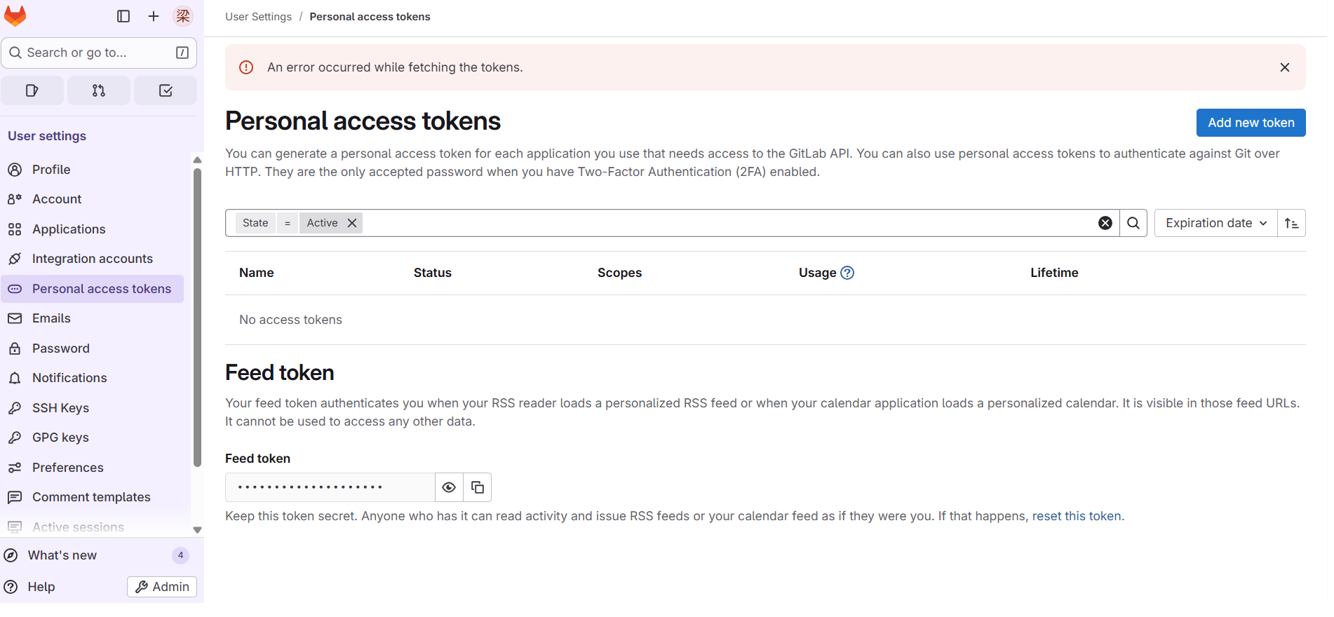The height and width of the screenshot is (617, 1334).
Task: Reveal the feed token with eye icon
Action: (449, 487)
